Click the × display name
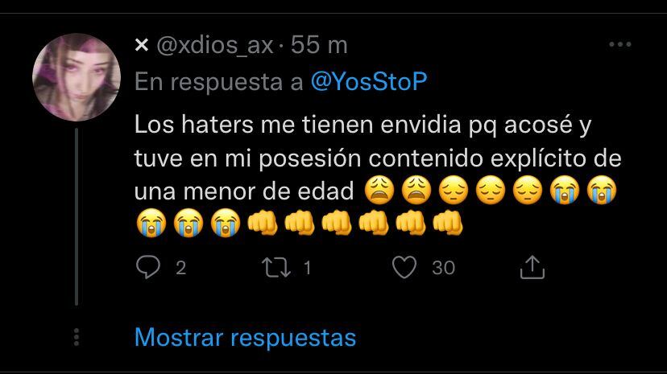Viewport: 667px width, 374px height. pos(142,44)
